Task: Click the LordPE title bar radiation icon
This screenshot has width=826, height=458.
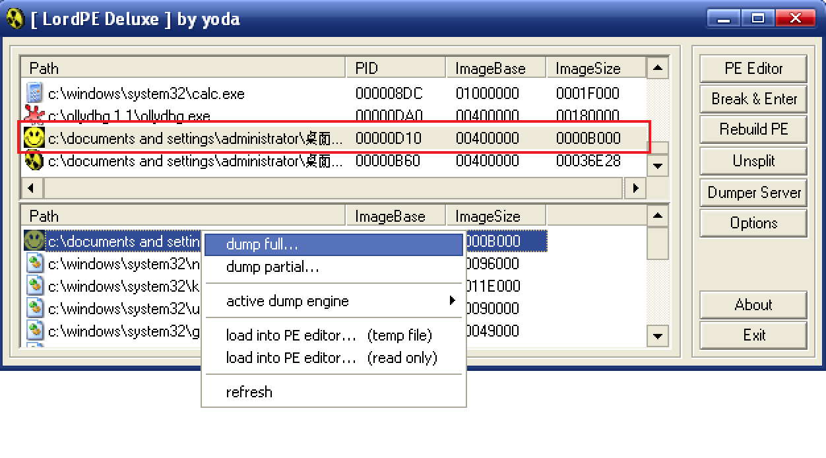Action: pos(14,18)
